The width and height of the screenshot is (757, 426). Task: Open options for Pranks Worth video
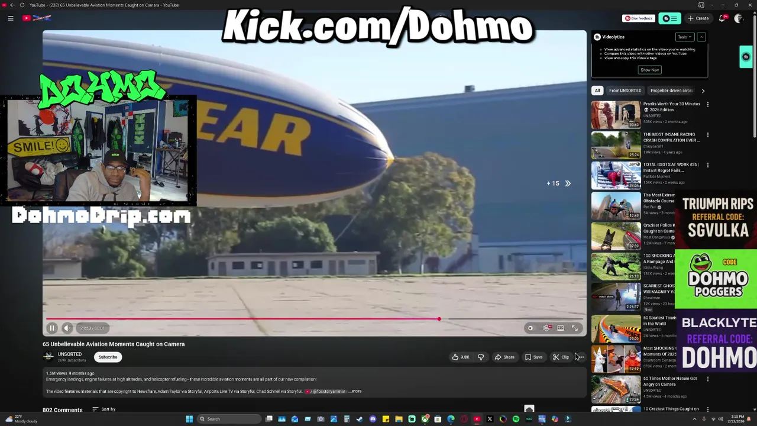[x=707, y=105]
